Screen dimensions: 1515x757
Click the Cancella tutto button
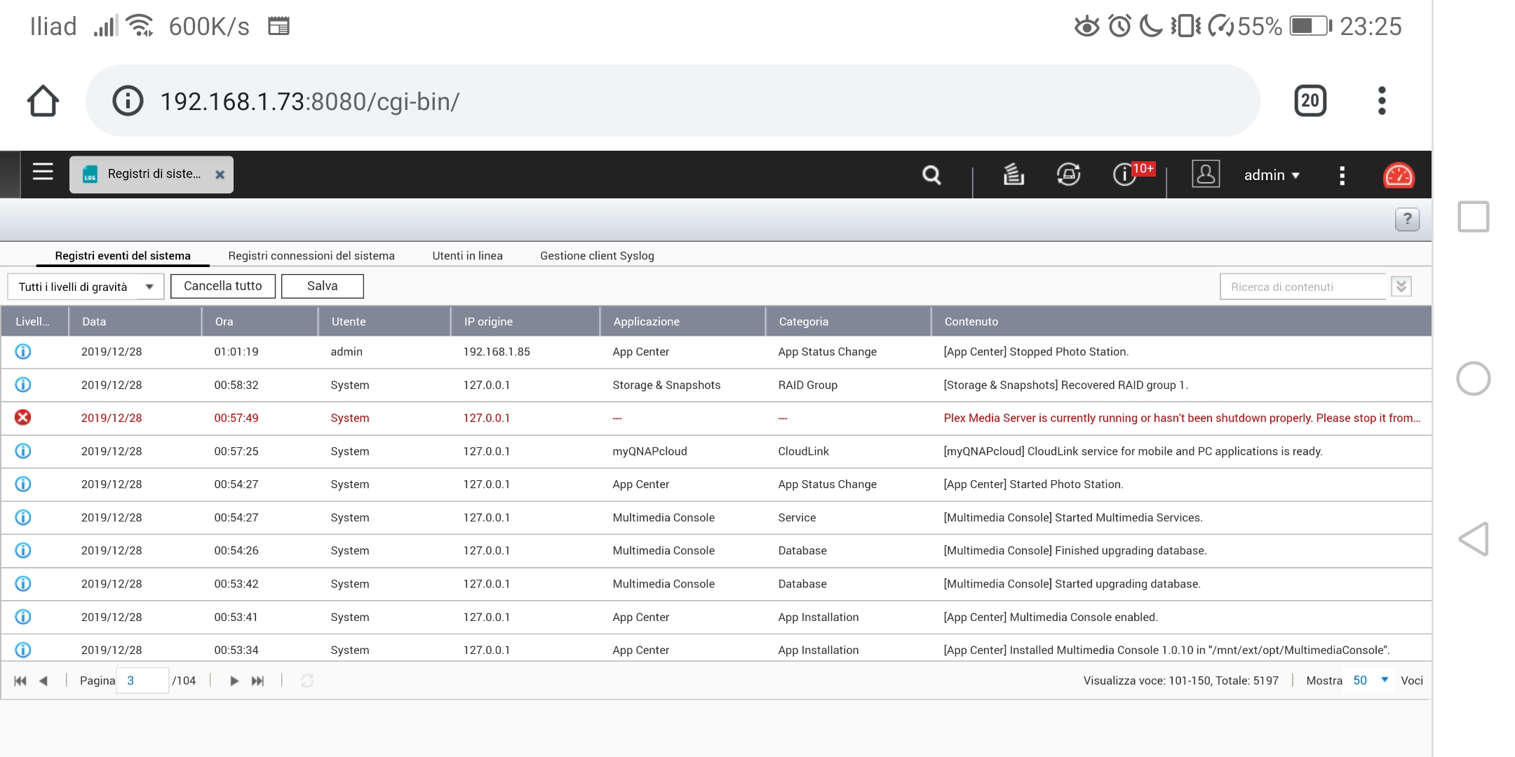point(222,286)
